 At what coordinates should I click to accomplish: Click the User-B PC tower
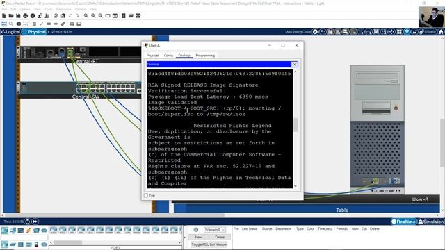point(377,130)
